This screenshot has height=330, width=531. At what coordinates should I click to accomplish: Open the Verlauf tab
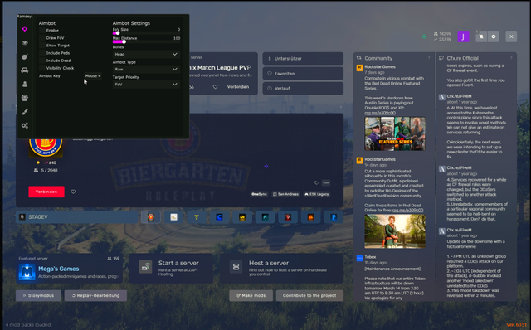[x=303, y=89]
